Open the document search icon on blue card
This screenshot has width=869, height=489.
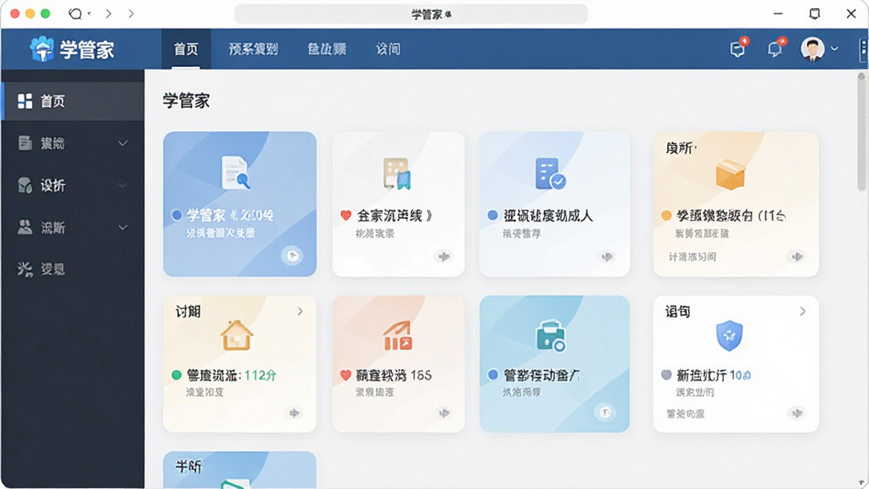236,172
